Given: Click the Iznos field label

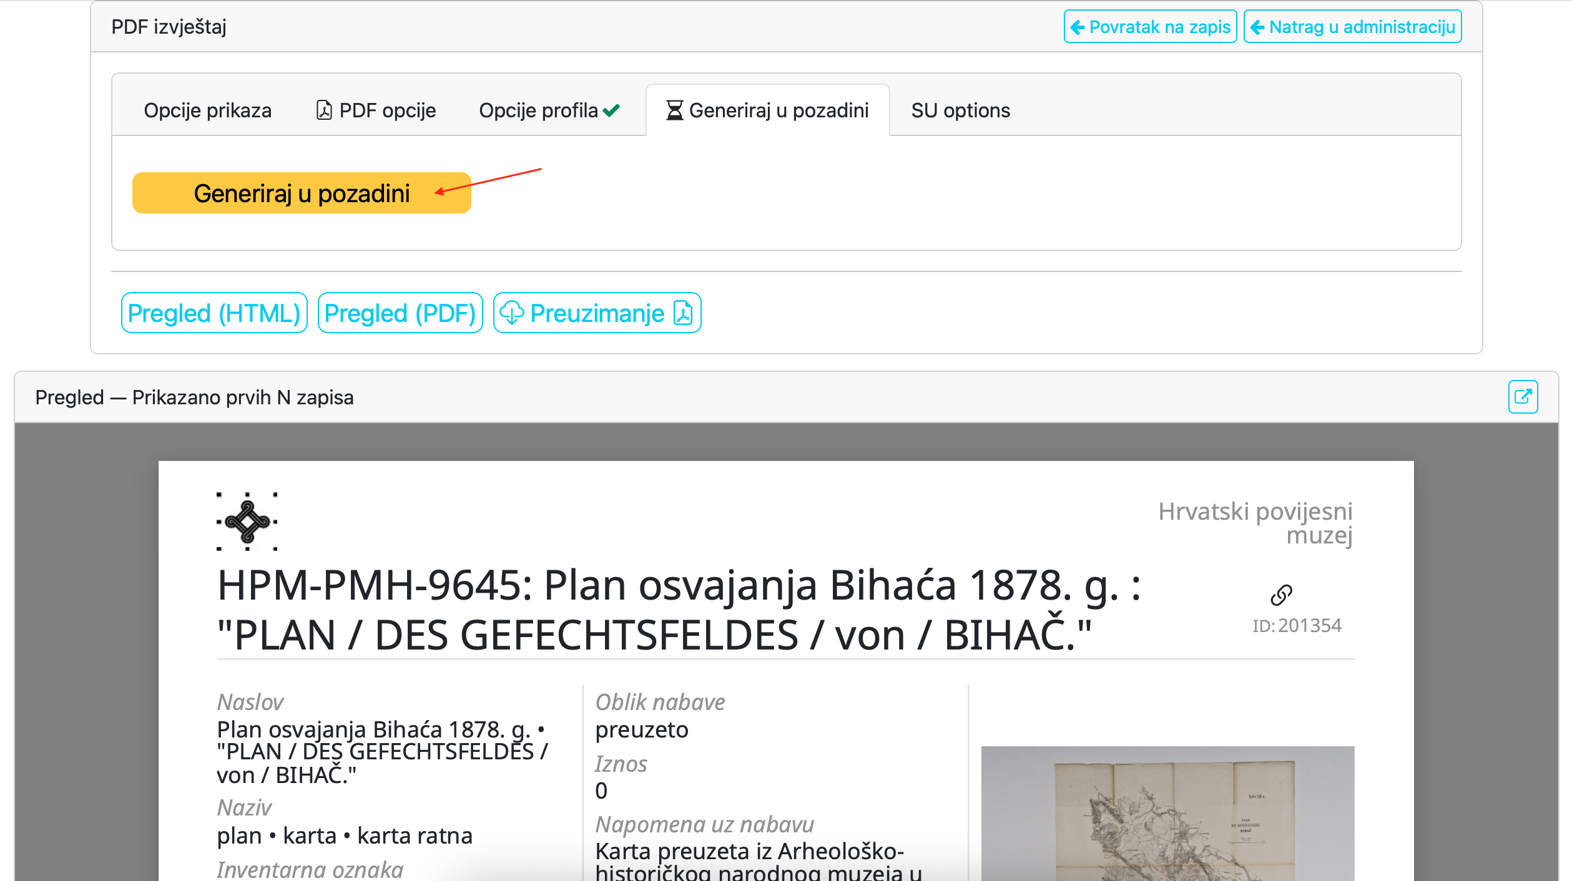Looking at the screenshot, I should pos(621,764).
